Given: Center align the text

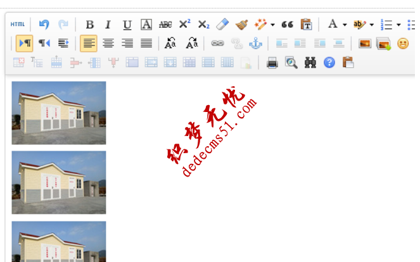Looking at the screenshot, I should (108, 43).
